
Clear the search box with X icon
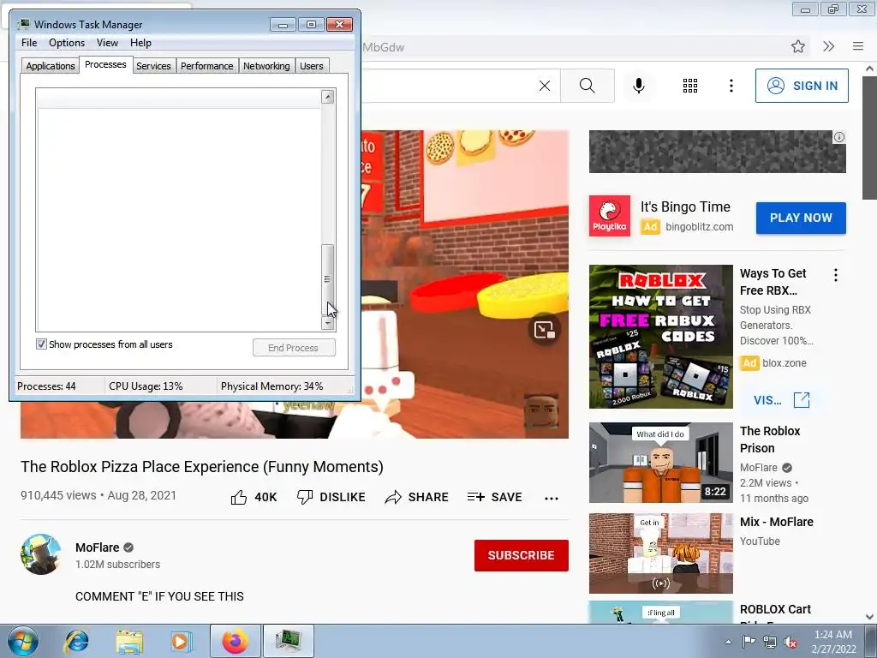point(544,86)
